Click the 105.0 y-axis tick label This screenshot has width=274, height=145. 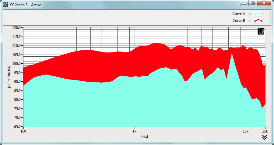coord(17,55)
